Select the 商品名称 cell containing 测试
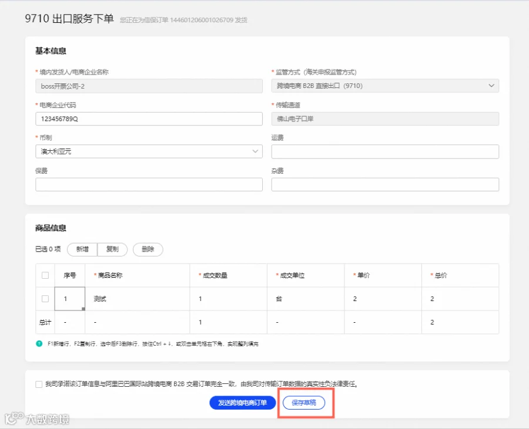Image resolution: width=529 pixels, height=429 pixels. (138, 299)
